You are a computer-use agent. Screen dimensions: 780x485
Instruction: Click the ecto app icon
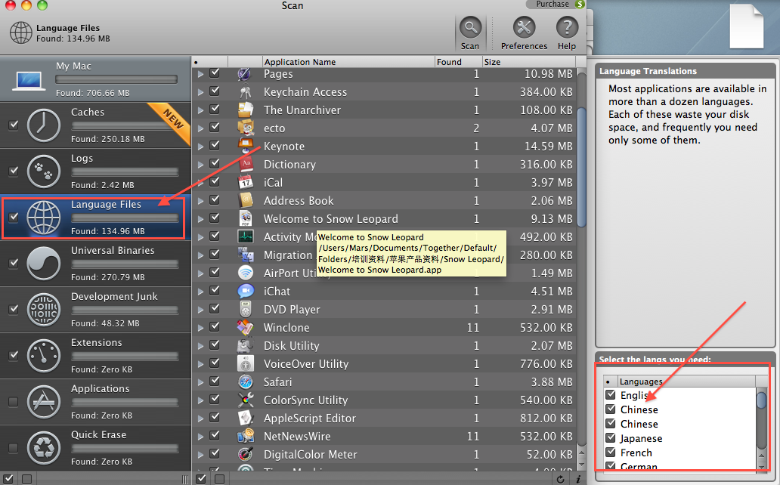click(245, 128)
